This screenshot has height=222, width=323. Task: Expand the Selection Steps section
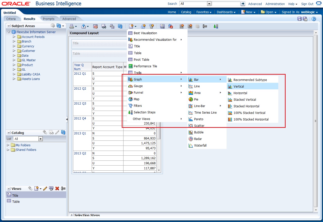(x=72, y=215)
